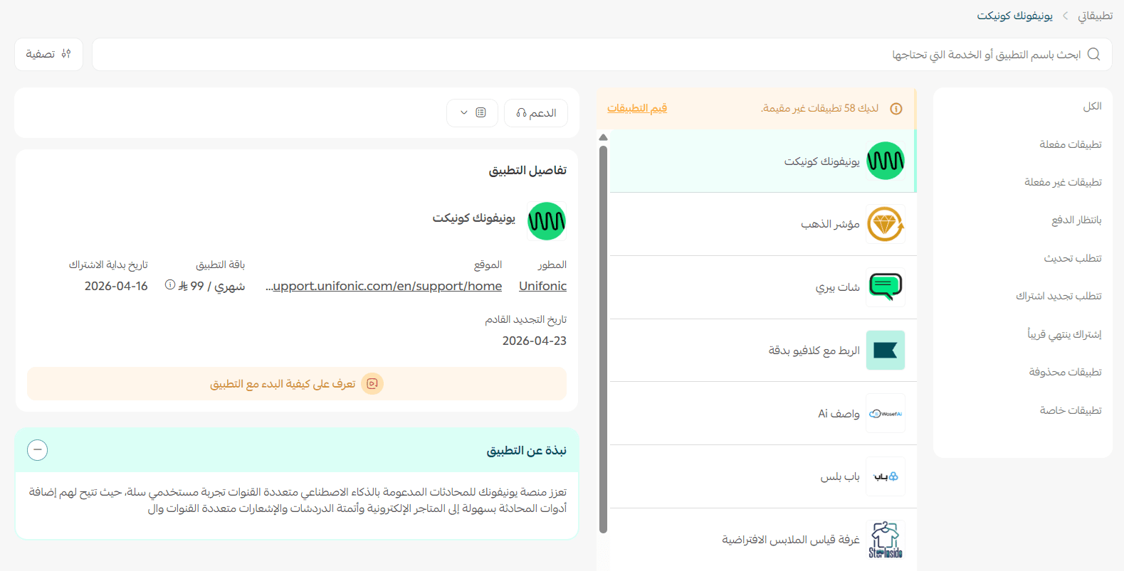Click the filter sliders icon
The width and height of the screenshot is (1124, 571).
[66, 54]
